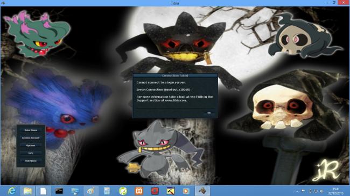Open the red recorder taskbar icon
The width and height of the screenshot is (350, 196).
pyautogui.click(x=155, y=191)
